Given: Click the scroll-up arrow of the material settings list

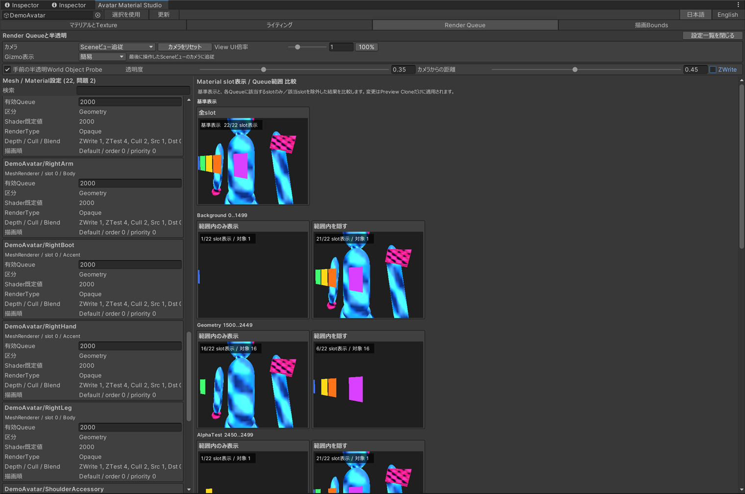Looking at the screenshot, I should coord(189,100).
